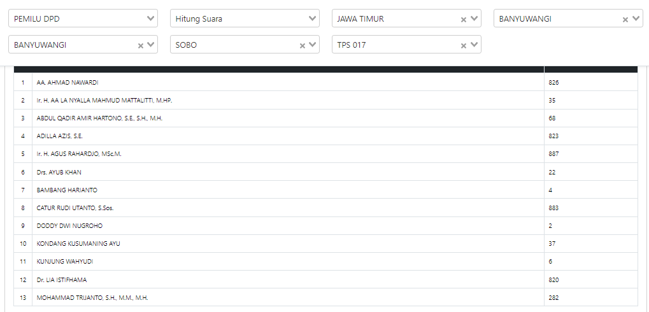Clear the TPS 017 selection
Image resolution: width=649 pixels, height=312 pixels.
tap(464, 45)
